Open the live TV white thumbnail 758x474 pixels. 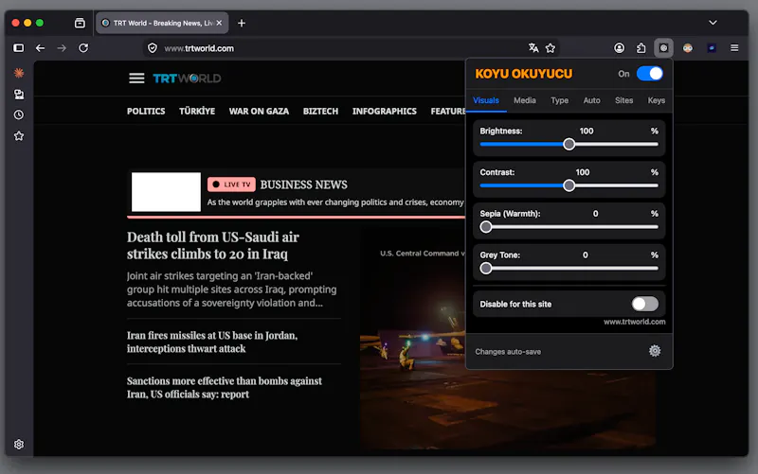pyautogui.click(x=166, y=192)
